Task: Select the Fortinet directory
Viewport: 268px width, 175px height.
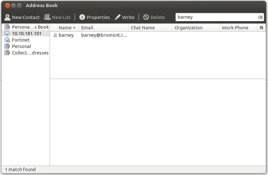Action: pos(25,40)
